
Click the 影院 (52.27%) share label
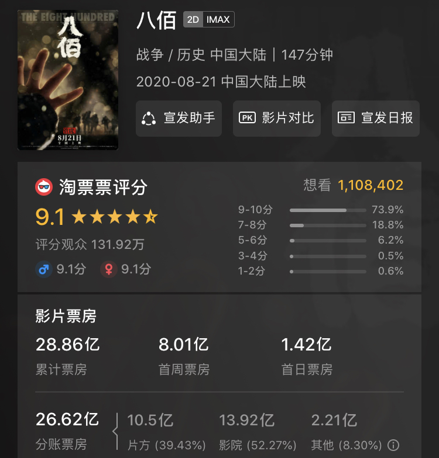pyautogui.click(x=258, y=445)
